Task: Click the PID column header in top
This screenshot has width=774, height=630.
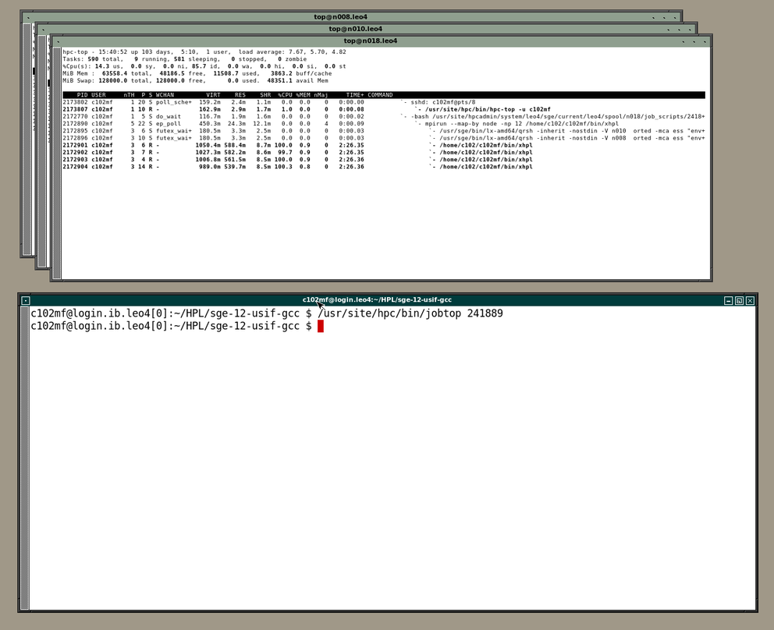Action: tap(82, 95)
